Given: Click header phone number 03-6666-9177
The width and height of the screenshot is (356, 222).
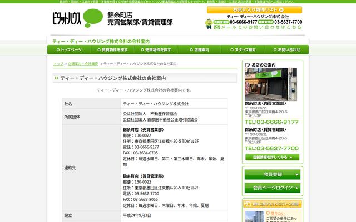Looking at the screenshot, I should [244, 22].
